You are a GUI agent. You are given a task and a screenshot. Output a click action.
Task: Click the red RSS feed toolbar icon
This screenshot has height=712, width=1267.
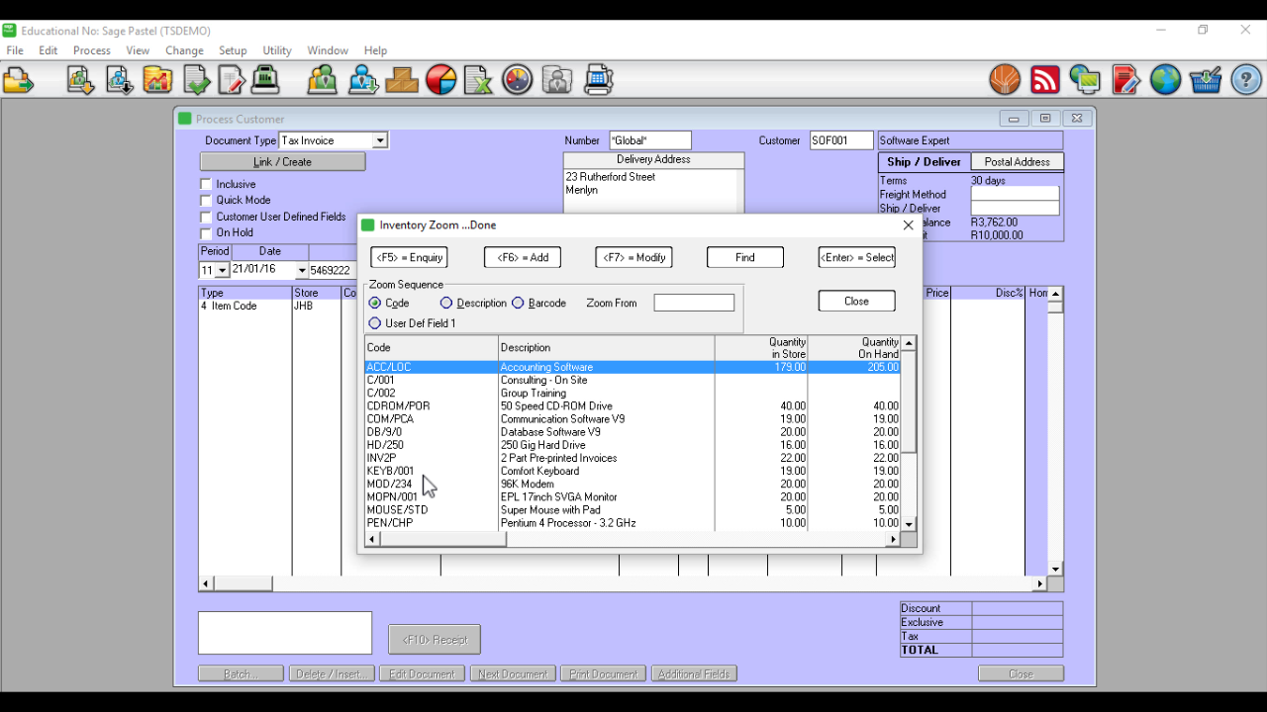pyautogui.click(x=1045, y=79)
